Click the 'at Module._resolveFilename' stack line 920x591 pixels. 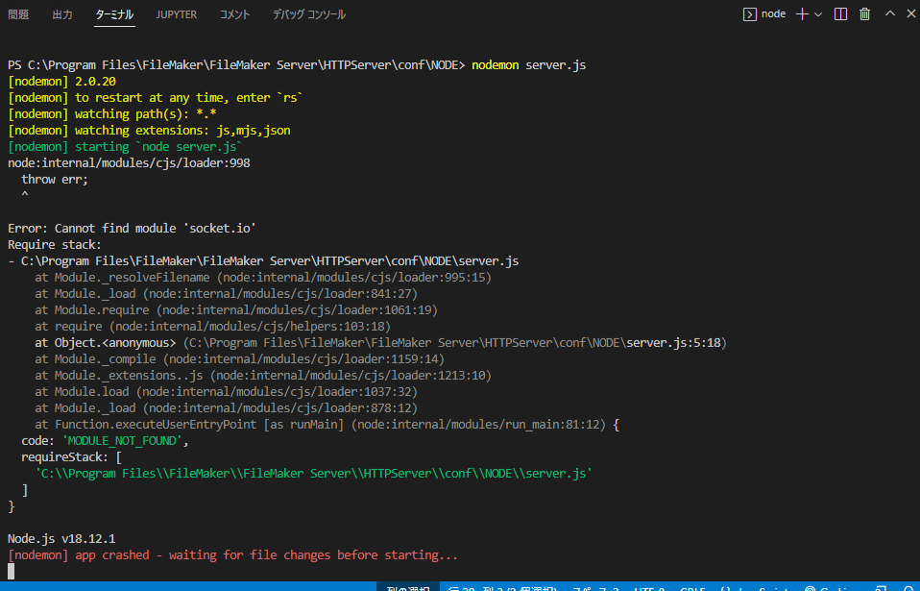pos(263,278)
